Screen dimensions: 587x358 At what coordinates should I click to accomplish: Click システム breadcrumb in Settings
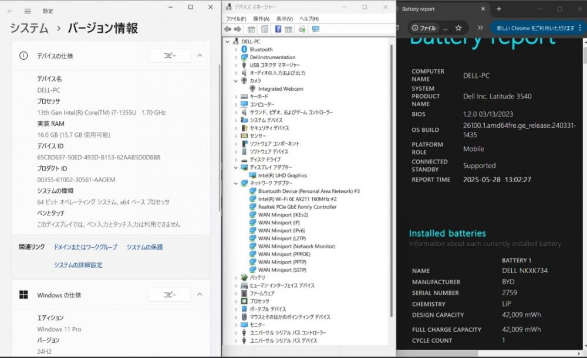[x=29, y=28]
